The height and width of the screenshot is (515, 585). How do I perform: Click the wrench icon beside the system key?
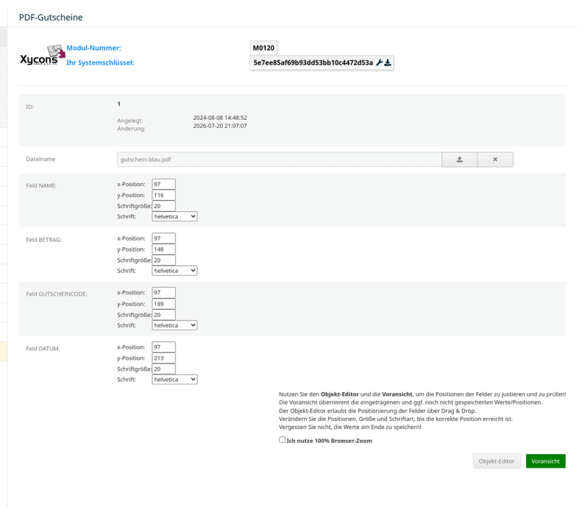pyautogui.click(x=379, y=63)
